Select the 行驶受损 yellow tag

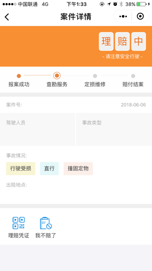[21, 169]
